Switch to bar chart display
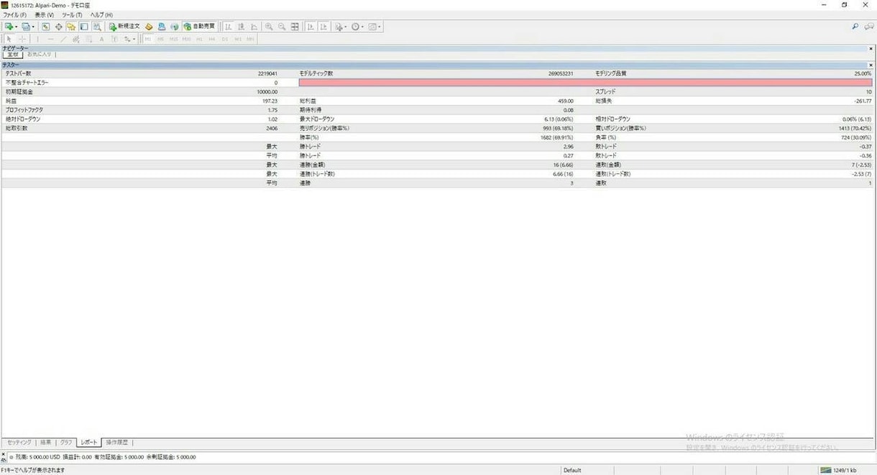 click(x=229, y=27)
